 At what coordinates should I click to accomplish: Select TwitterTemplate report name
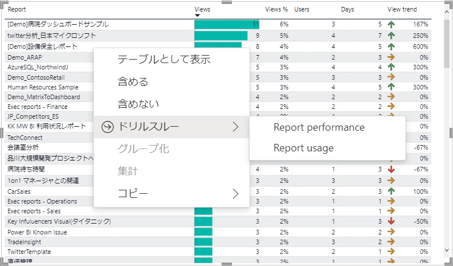click(x=29, y=252)
